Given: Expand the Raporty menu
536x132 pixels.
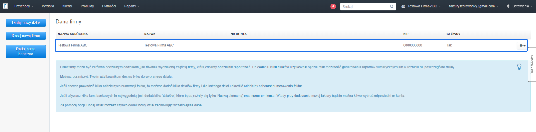Looking at the screenshot, I should point(132,6).
